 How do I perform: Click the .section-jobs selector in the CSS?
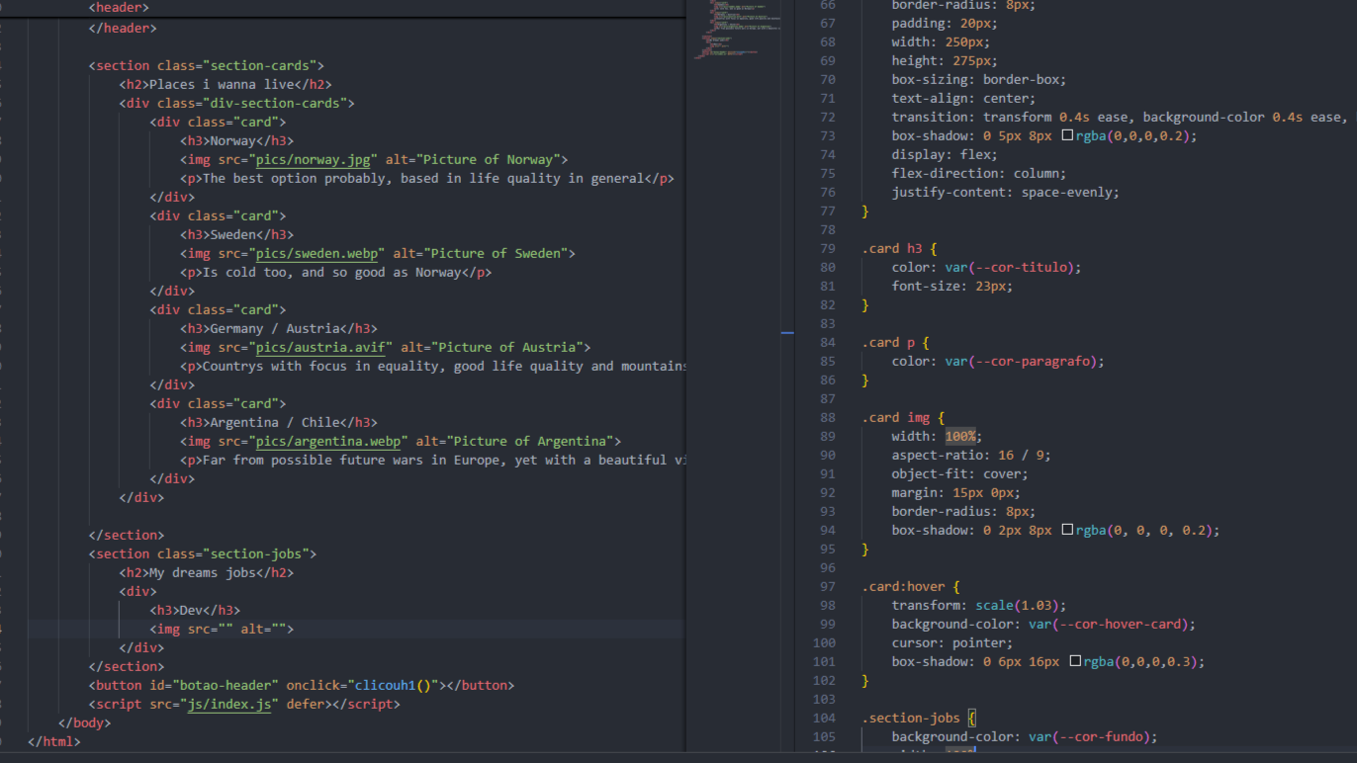911,718
